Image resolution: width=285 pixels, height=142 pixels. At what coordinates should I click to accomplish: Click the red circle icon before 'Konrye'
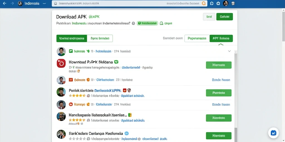(x=71, y=104)
